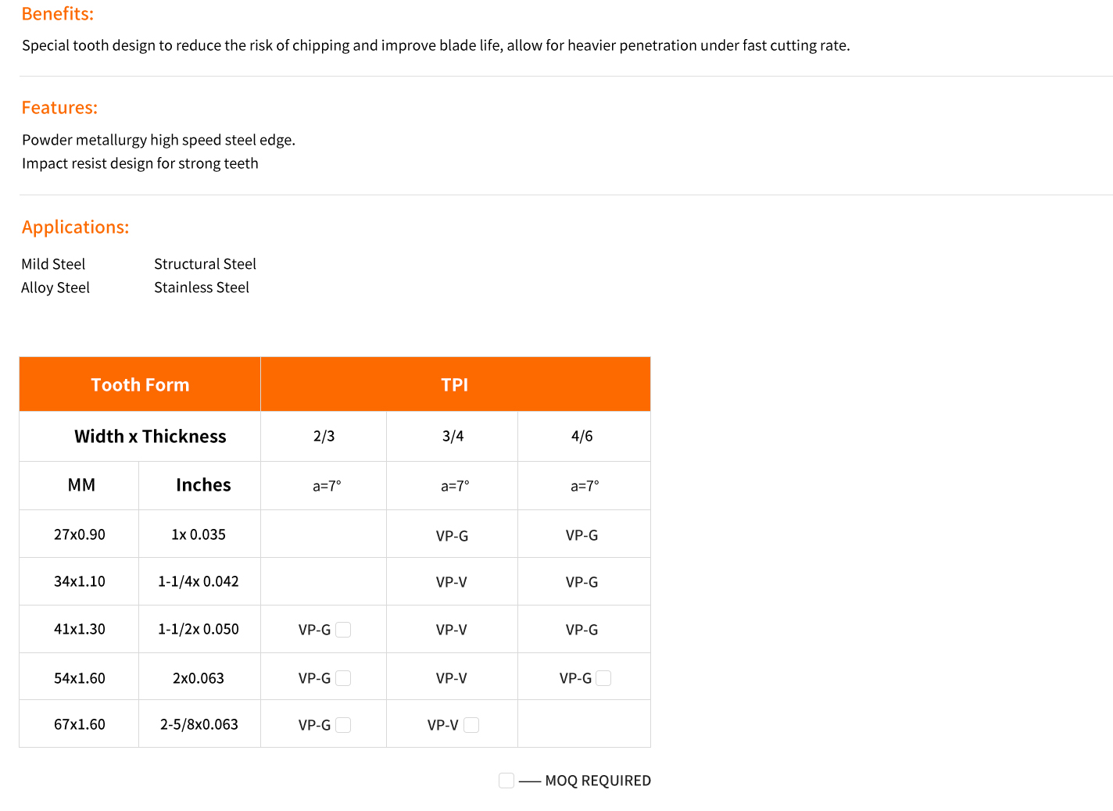The width and height of the screenshot is (1113, 811).
Task: Click the '1-1/2x 0.050' inches cell
Action: click(199, 629)
